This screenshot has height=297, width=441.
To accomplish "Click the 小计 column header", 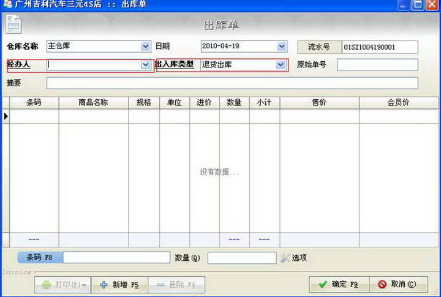I will [x=265, y=103].
